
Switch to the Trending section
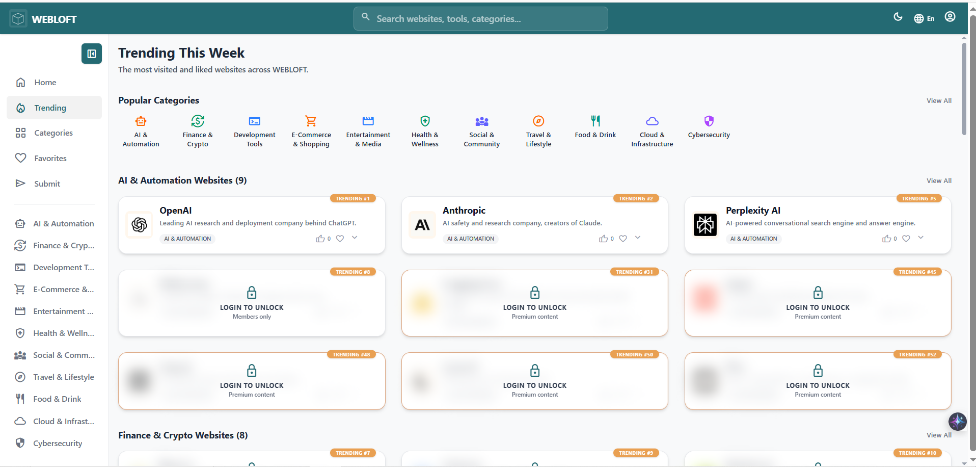click(x=50, y=108)
